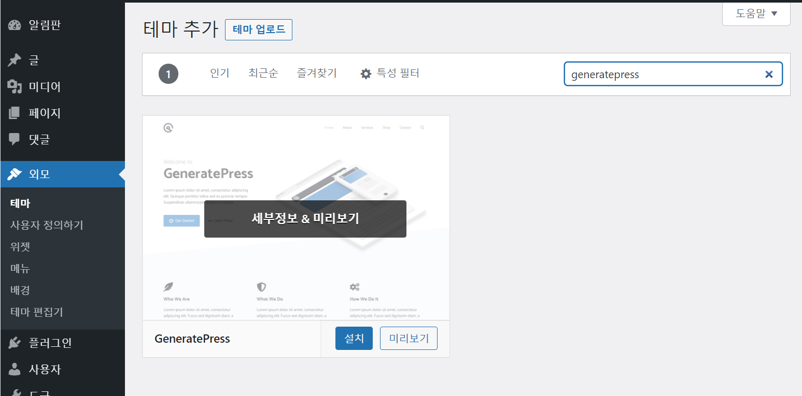Open the 알림판 dashboard icon

[x=15, y=25]
